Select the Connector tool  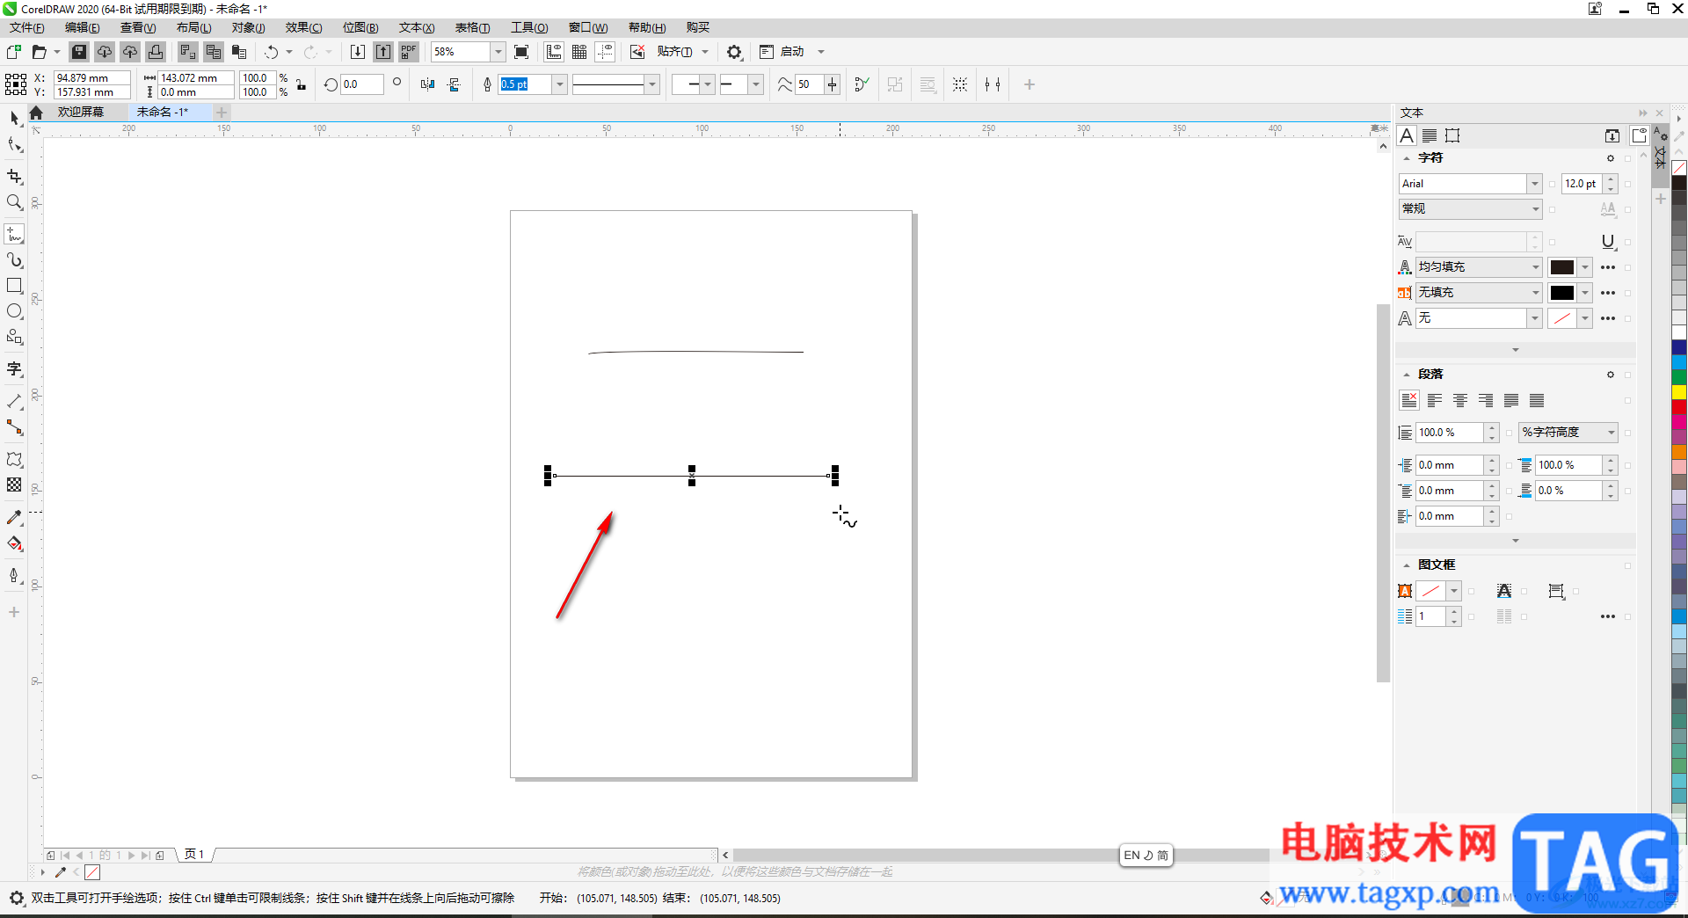click(14, 427)
